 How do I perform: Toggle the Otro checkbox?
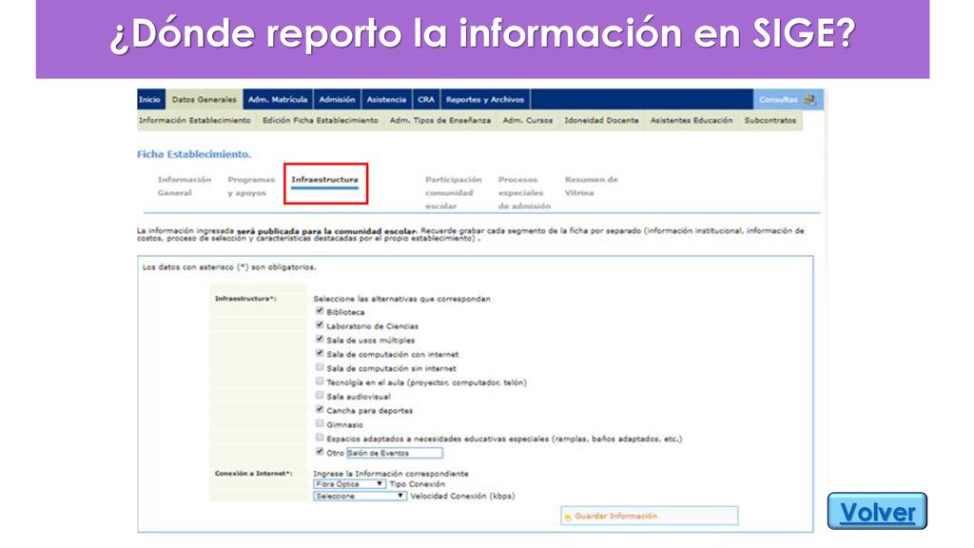click(320, 452)
